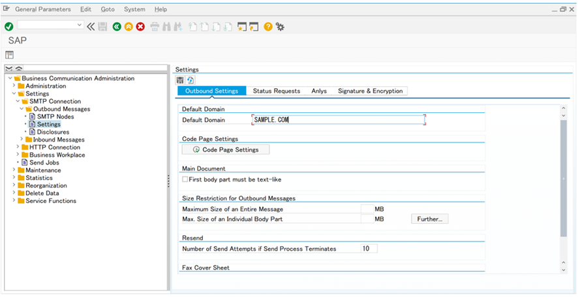
Task: Expand the Statistics folder
Action: pyautogui.click(x=14, y=178)
